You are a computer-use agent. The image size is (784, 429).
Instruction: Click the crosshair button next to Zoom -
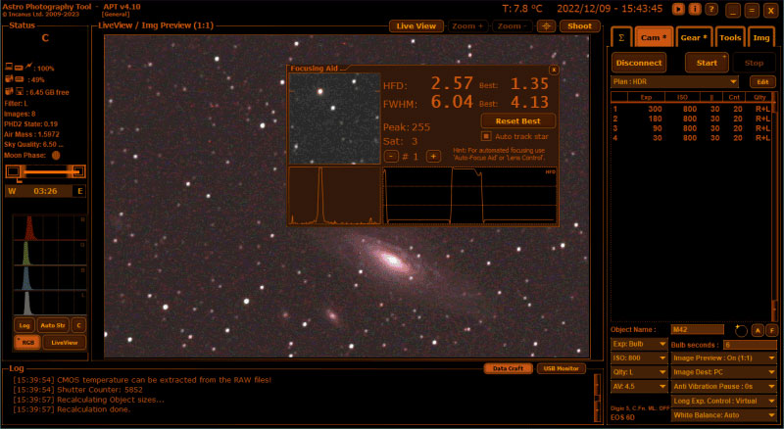click(x=546, y=26)
